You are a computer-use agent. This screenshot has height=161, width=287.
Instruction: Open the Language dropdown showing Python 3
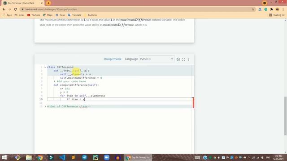click(x=157, y=59)
